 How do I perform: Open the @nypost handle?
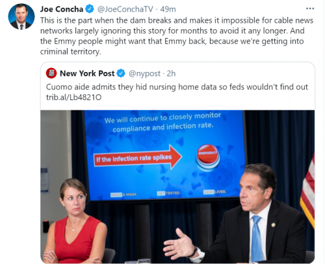coord(144,73)
